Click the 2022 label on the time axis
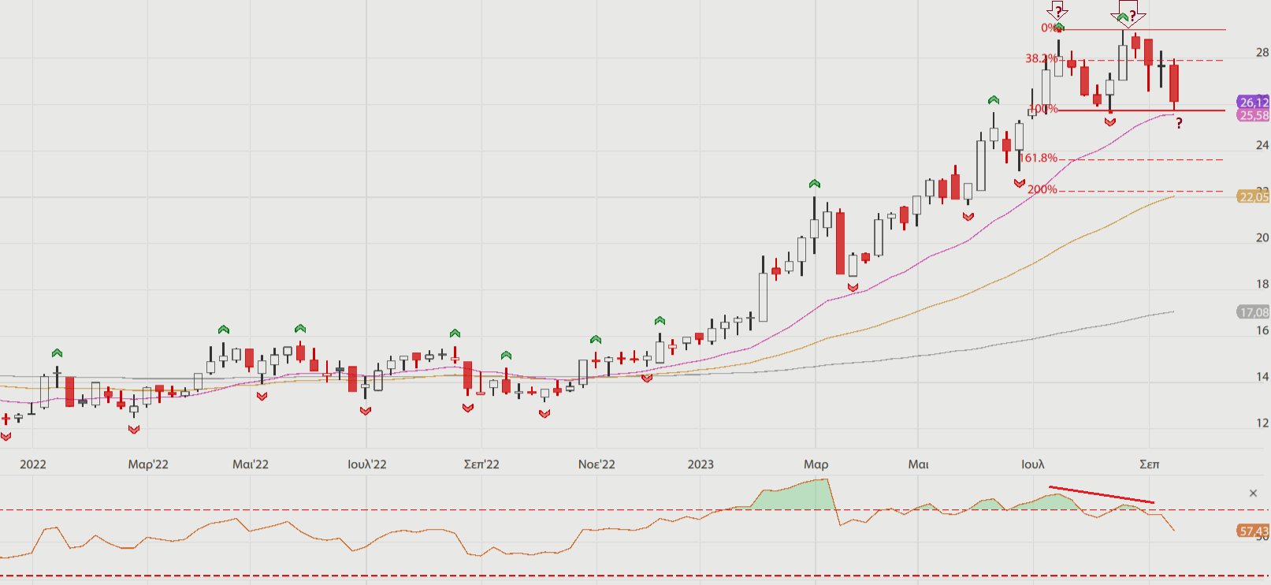Screen dimensions: 1271x585 pos(33,464)
